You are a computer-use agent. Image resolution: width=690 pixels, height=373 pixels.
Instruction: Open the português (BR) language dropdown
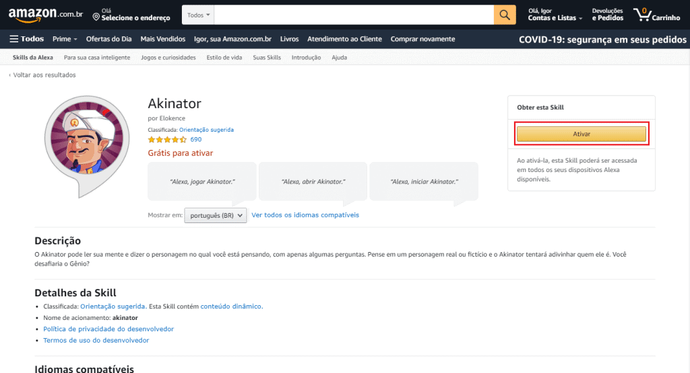pos(216,216)
